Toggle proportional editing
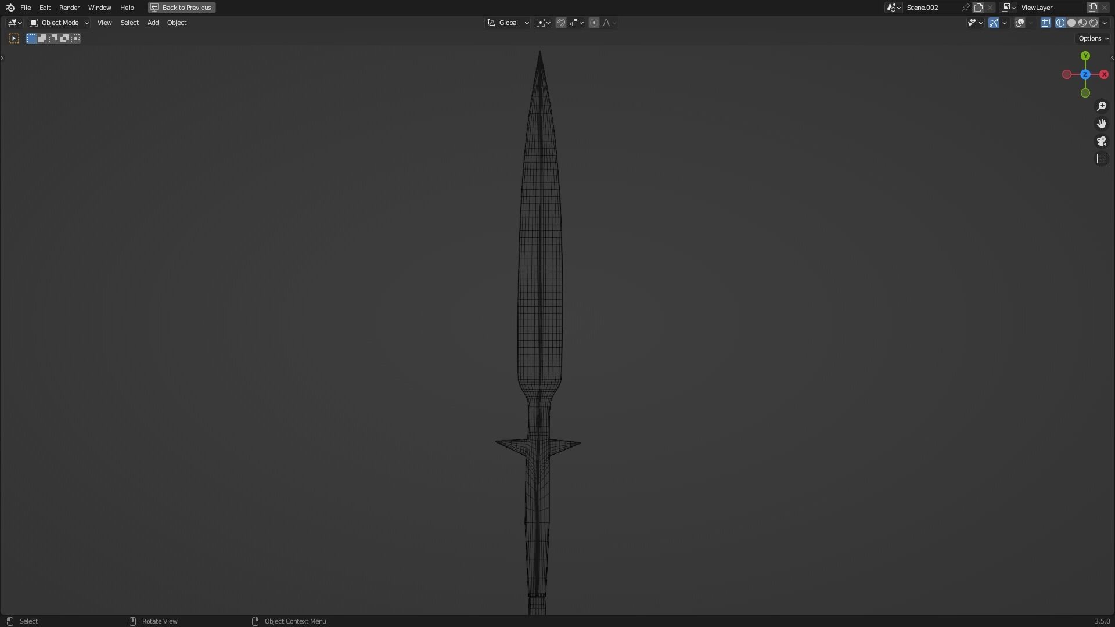This screenshot has width=1115, height=627. (594, 23)
